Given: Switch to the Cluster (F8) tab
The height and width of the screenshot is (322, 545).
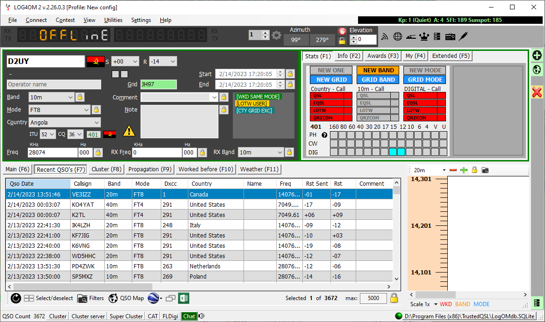Looking at the screenshot, I should (x=107, y=169).
